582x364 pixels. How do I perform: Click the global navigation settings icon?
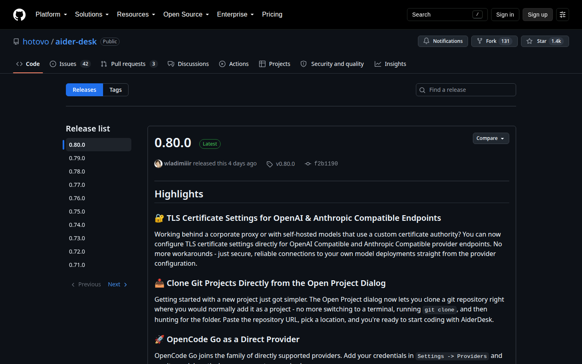563,15
